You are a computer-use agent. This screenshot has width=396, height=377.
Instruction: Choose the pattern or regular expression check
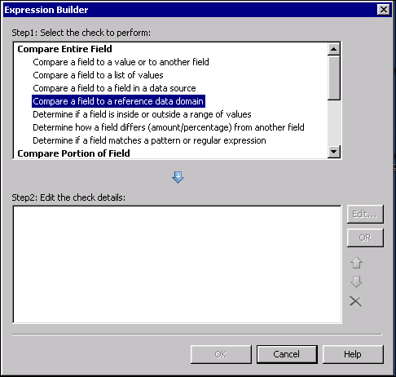tap(149, 140)
